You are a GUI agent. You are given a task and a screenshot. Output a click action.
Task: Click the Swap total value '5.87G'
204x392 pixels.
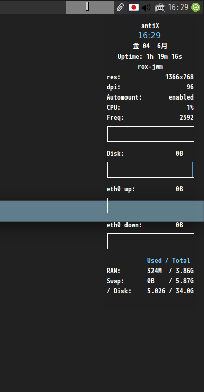click(185, 281)
